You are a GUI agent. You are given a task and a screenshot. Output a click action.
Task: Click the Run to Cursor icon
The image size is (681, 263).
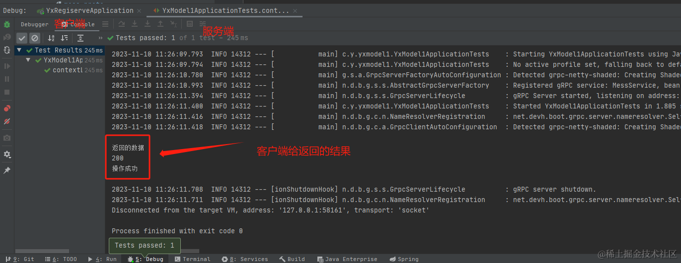pyautogui.click(x=173, y=24)
